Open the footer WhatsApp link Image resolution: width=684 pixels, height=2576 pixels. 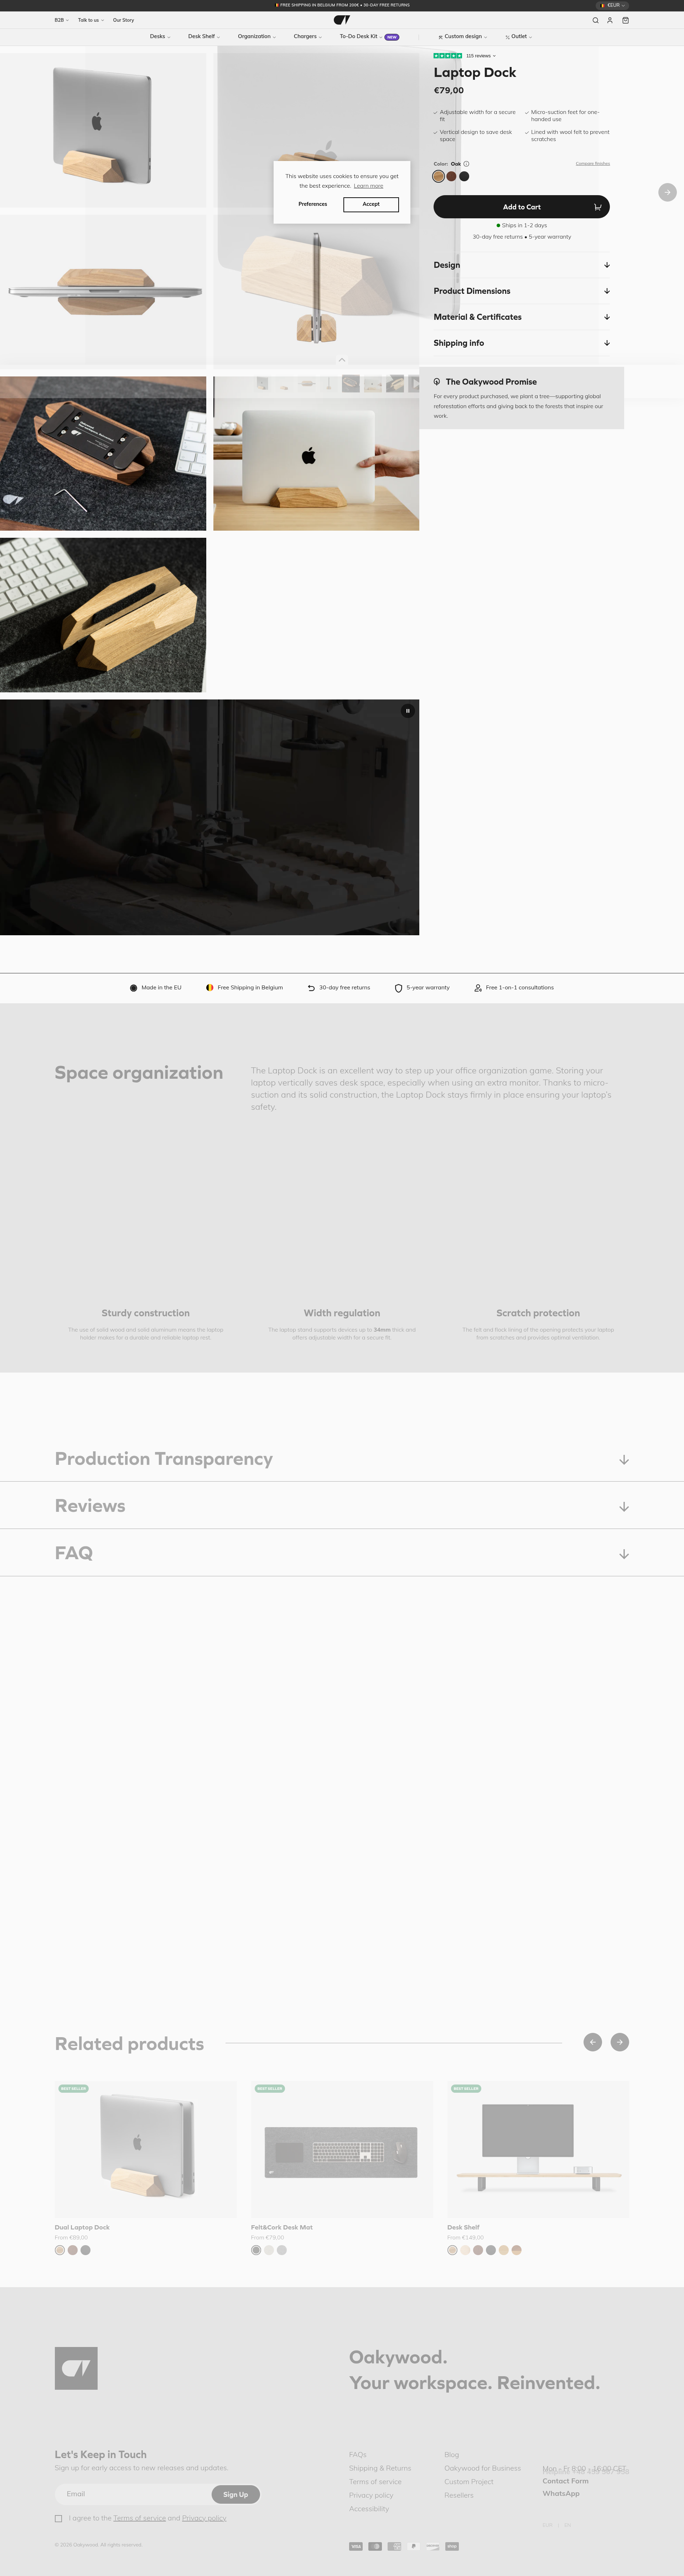(561, 2494)
